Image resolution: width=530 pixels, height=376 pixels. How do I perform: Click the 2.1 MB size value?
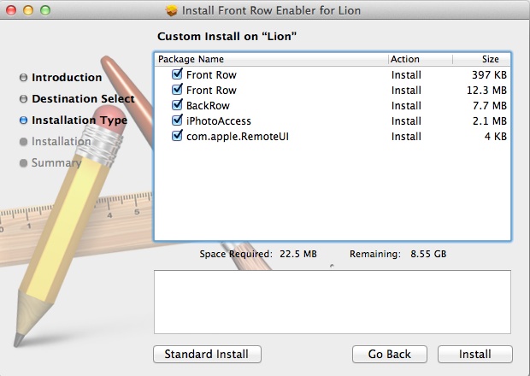click(490, 121)
